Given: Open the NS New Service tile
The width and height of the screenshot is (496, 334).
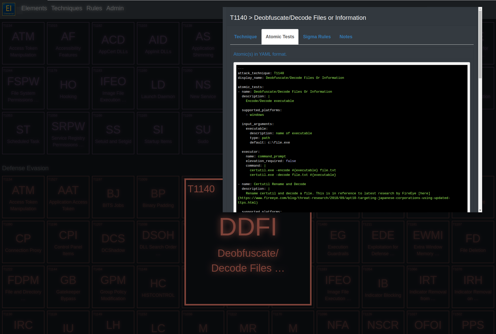Looking at the screenshot, I should pos(203,88).
